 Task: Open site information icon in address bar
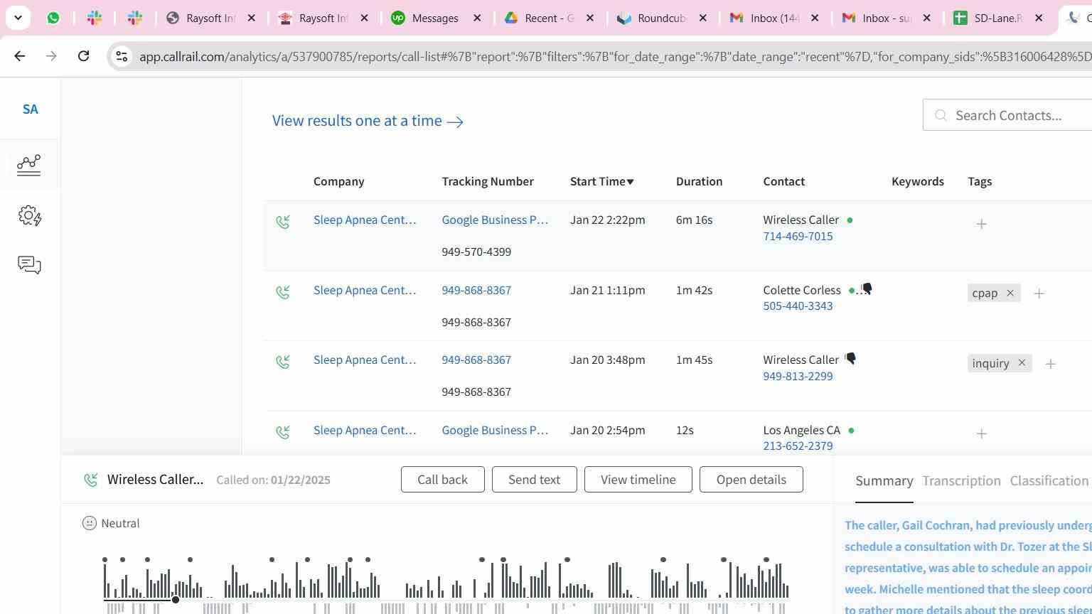[x=122, y=56]
